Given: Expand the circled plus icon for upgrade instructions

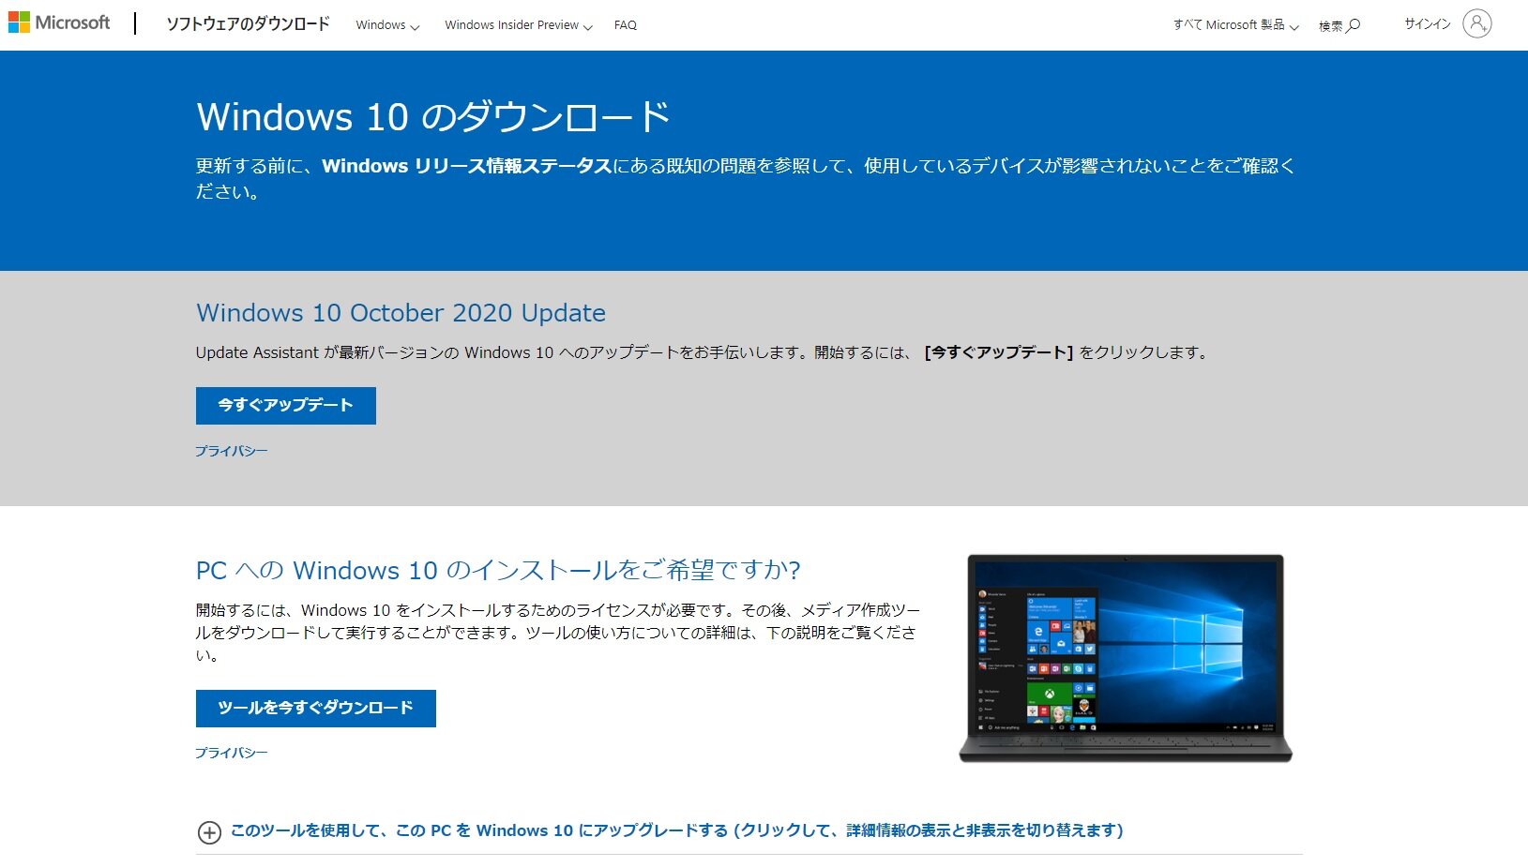Looking at the screenshot, I should tap(209, 832).
